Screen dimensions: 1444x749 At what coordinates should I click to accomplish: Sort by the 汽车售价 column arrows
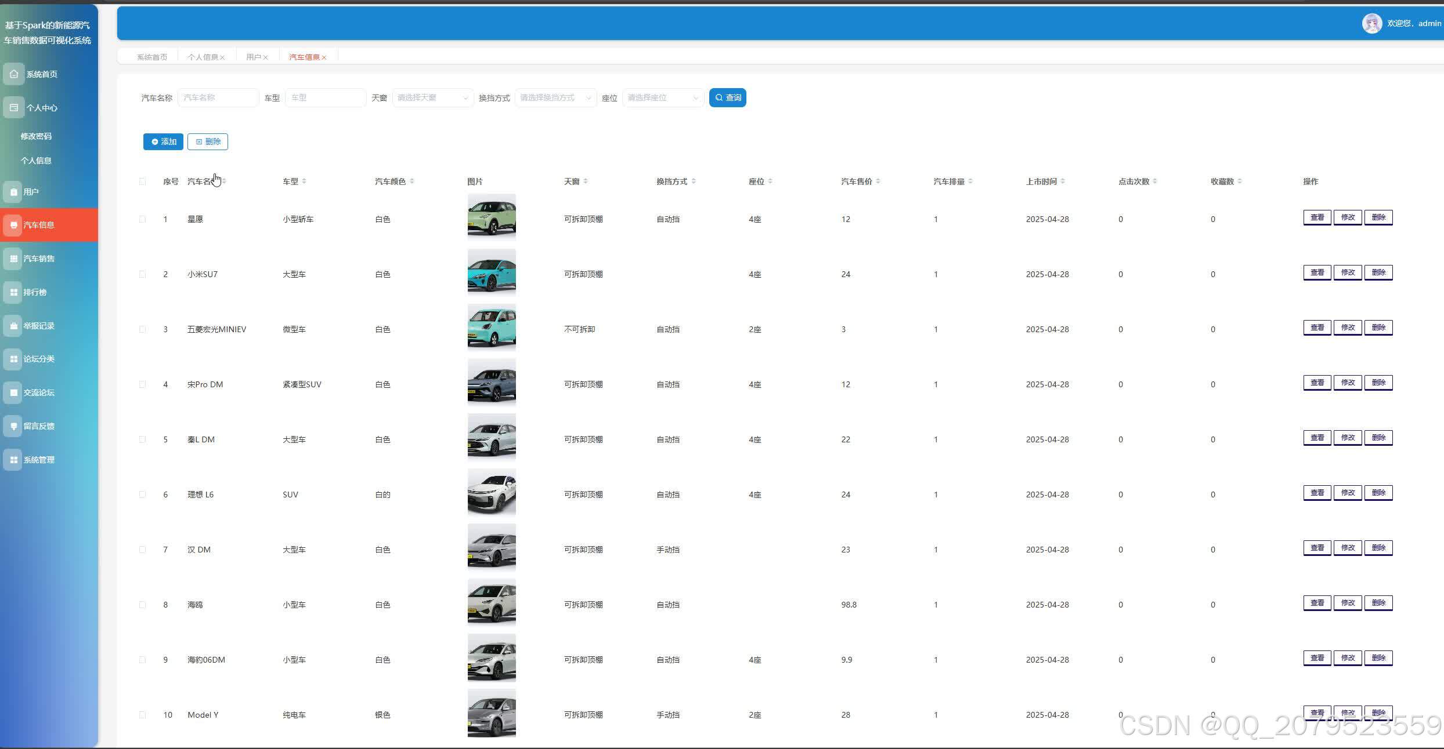(x=878, y=181)
